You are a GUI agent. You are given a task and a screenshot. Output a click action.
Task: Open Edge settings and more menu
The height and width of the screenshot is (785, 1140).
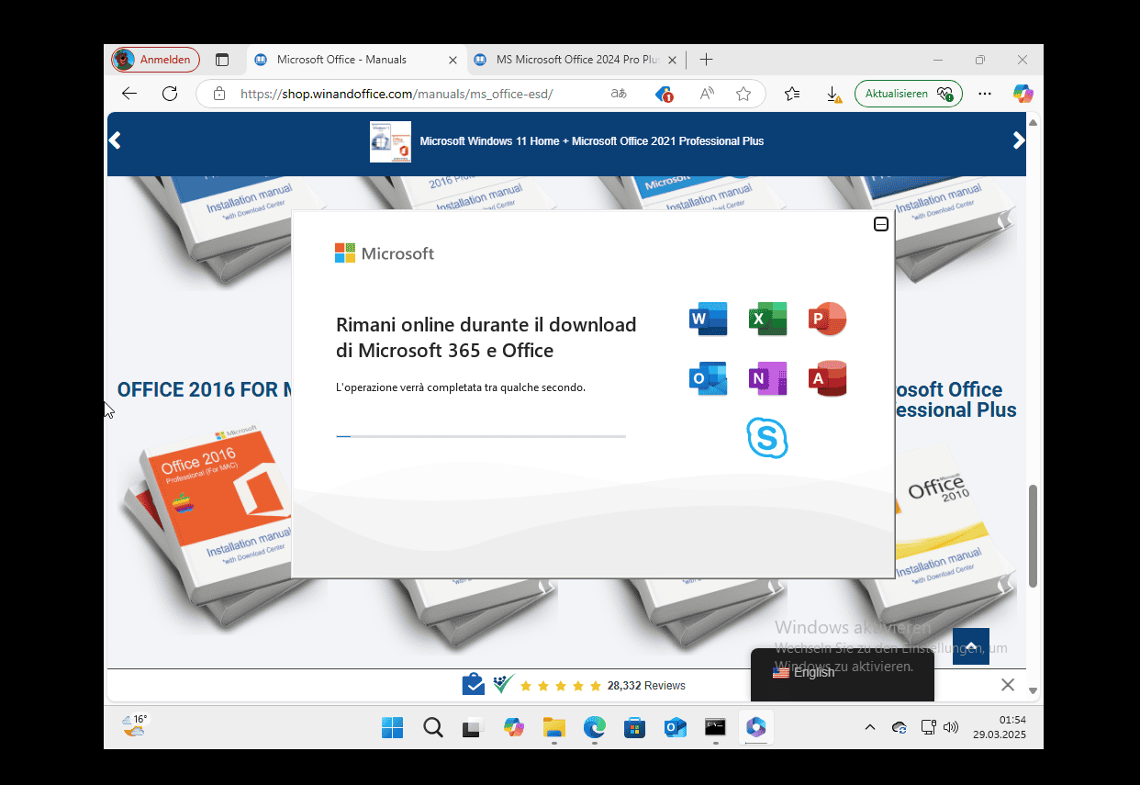[x=985, y=94]
